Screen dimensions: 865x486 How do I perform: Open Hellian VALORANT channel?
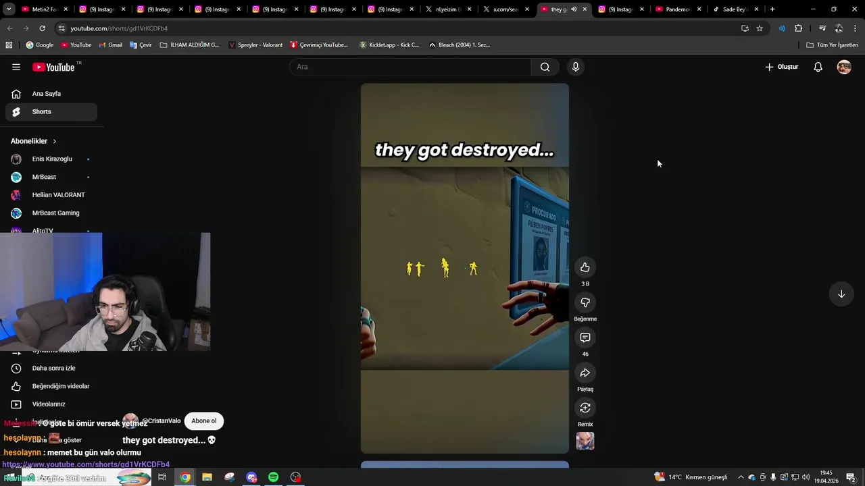click(51, 195)
